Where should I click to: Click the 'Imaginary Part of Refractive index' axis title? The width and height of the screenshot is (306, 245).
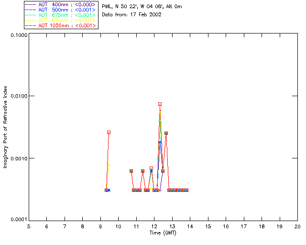[5, 127]
